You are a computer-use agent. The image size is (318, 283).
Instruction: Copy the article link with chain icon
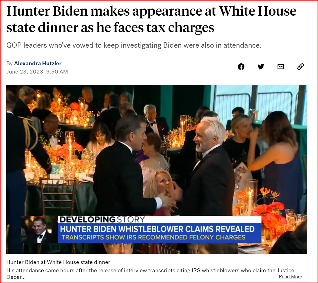click(301, 67)
